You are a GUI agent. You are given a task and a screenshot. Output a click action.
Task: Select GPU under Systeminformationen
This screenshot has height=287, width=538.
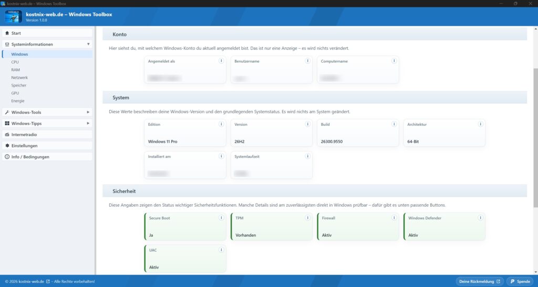tap(15, 93)
